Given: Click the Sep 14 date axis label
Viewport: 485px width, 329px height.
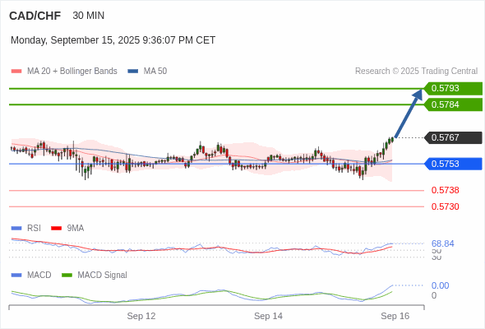Looking at the screenshot, I should click(x=268, y=317).
